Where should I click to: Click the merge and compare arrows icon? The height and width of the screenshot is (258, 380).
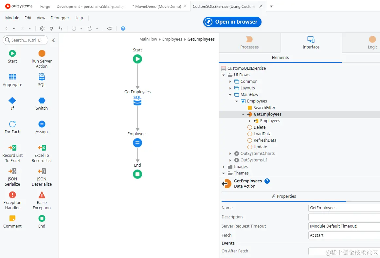click(61, 28)
